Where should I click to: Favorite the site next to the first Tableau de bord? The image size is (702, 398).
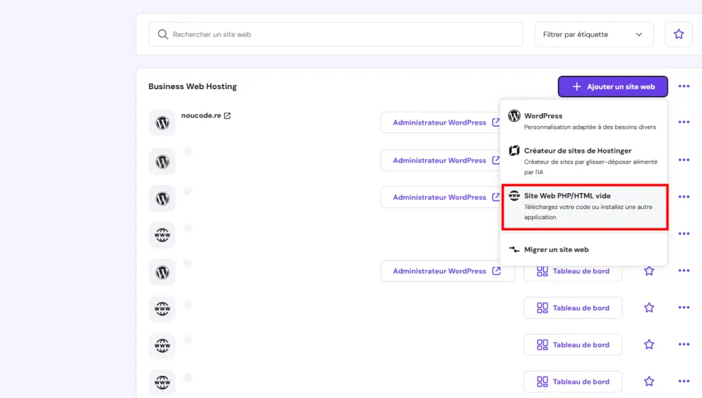pos(649,270)
